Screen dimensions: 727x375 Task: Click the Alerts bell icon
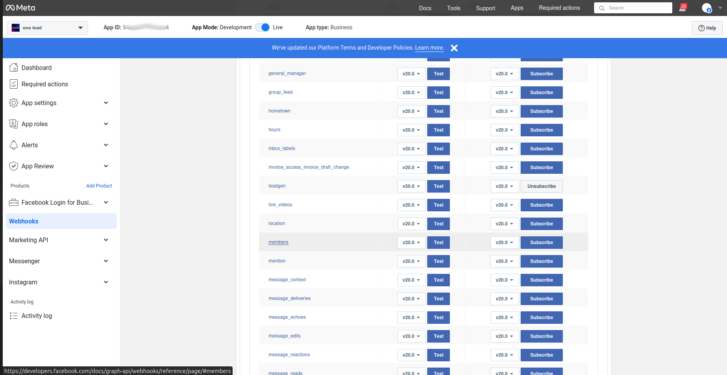(x=14, y=145)
